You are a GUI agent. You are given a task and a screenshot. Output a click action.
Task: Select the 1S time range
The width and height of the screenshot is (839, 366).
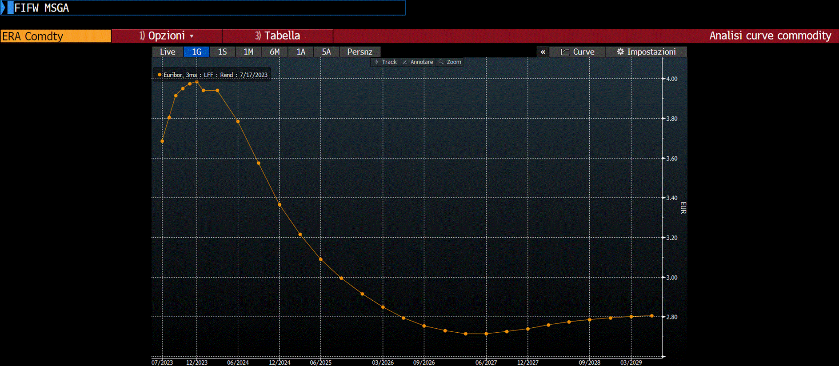coord(222,52)
